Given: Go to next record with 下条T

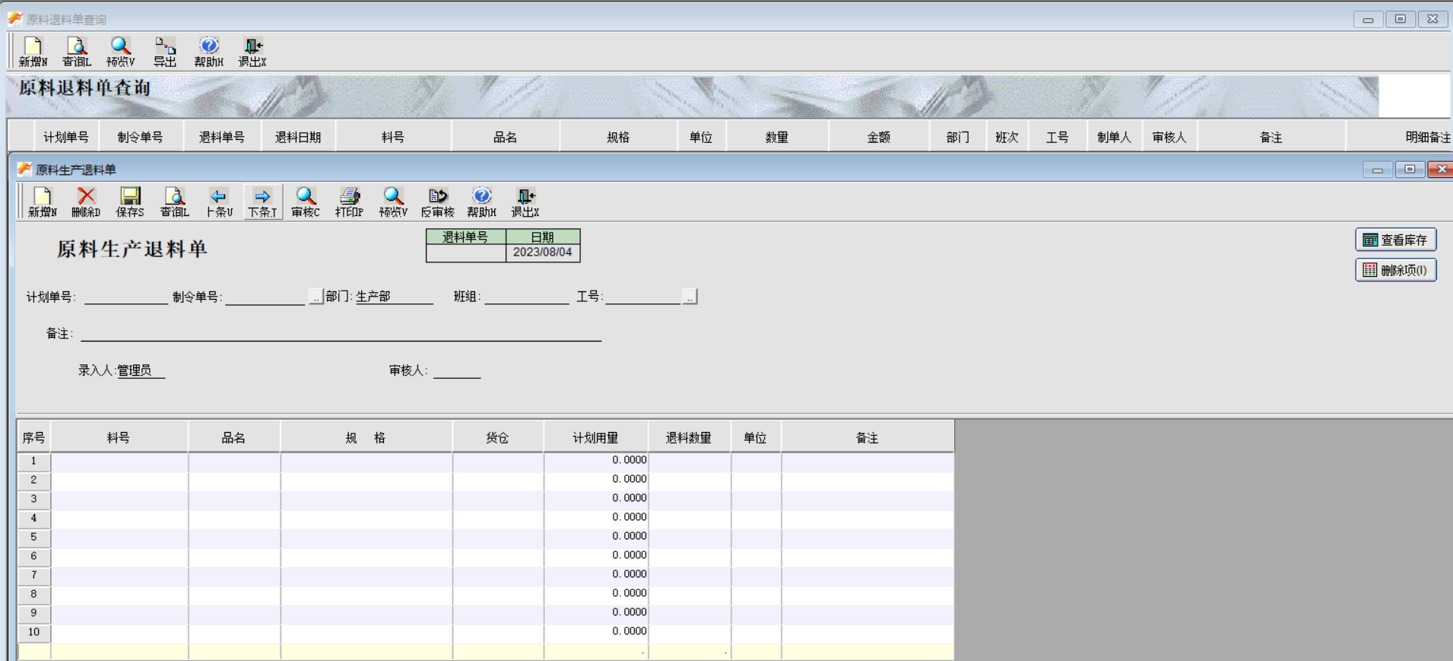Looking at the screenshot, I should (x=262, y=202).
